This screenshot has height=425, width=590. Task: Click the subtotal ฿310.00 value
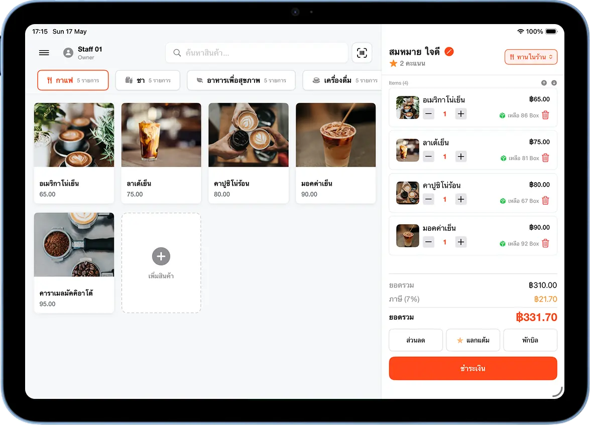click(x=543, y=285)
